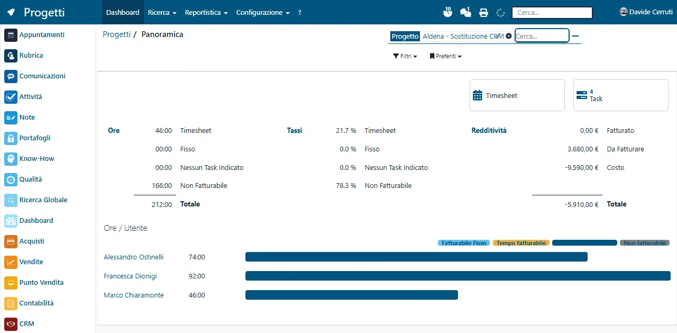This screenshot has height=333, width=677.
Task: Open the Acquisti credit card icon
Action: coord(11,241)
